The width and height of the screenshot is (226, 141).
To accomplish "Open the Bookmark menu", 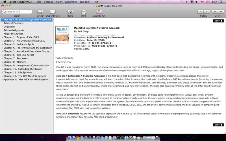I will click(71, 2).
